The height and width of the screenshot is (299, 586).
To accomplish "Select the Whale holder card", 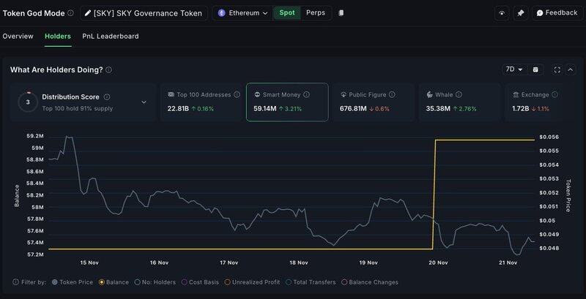I will pyautogui.click(x=461, y=102).
